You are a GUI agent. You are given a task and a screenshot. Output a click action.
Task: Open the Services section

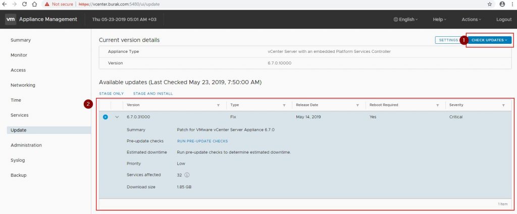(x=20, y=115)
